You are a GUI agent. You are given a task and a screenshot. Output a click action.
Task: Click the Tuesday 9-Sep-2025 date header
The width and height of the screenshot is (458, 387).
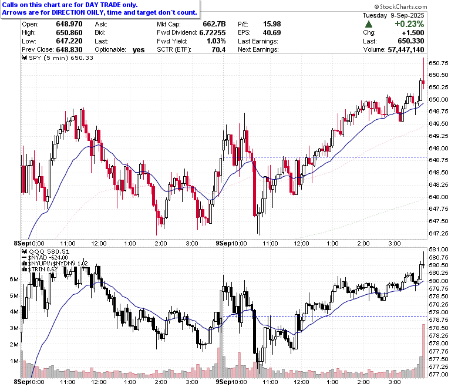click(393, 15)
